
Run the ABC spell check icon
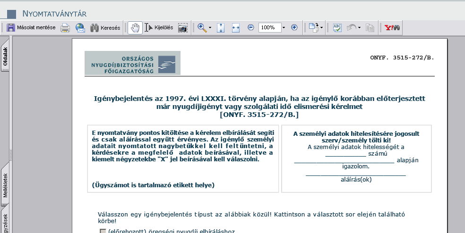pos(337,28)
